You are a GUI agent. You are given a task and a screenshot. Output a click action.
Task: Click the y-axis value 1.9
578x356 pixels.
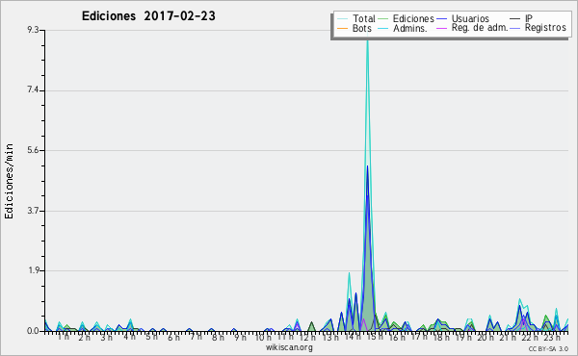[33, 270]
